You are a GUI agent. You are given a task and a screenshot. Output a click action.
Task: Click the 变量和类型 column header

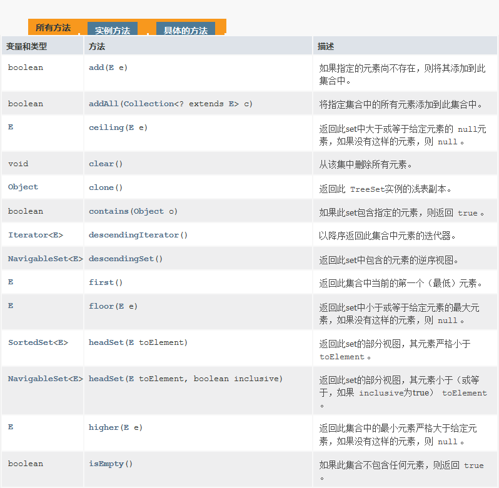coord(26,46)
